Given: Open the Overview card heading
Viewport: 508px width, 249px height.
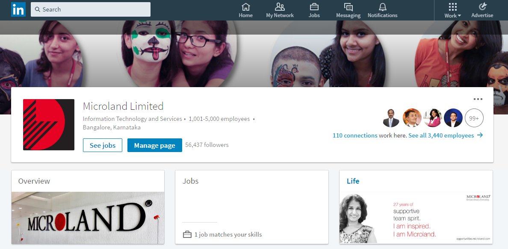Looking at the screenshot, I should pos(34,181).
